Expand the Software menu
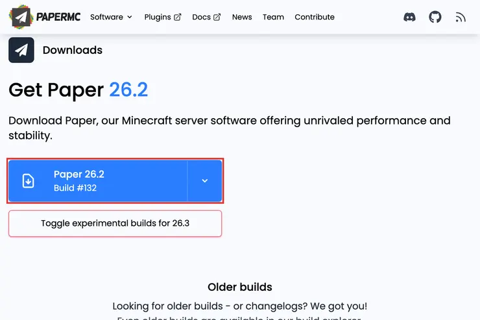Image resolution: width=480 pixels, height=320 pixels. [x=111, y=17]
